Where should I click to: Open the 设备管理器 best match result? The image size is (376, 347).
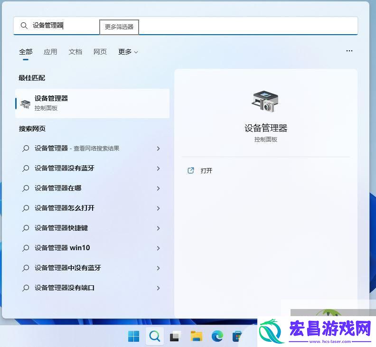click(x=92, y=103)
